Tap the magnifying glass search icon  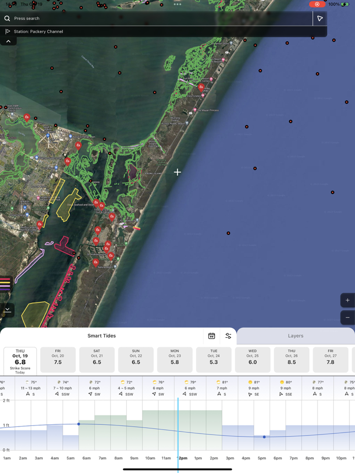point(7,18)
